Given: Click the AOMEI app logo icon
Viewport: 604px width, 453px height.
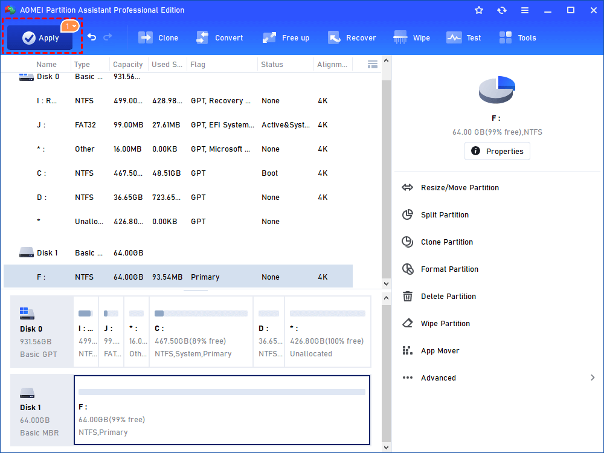Looking at the screenshot, I should [10, 10].
